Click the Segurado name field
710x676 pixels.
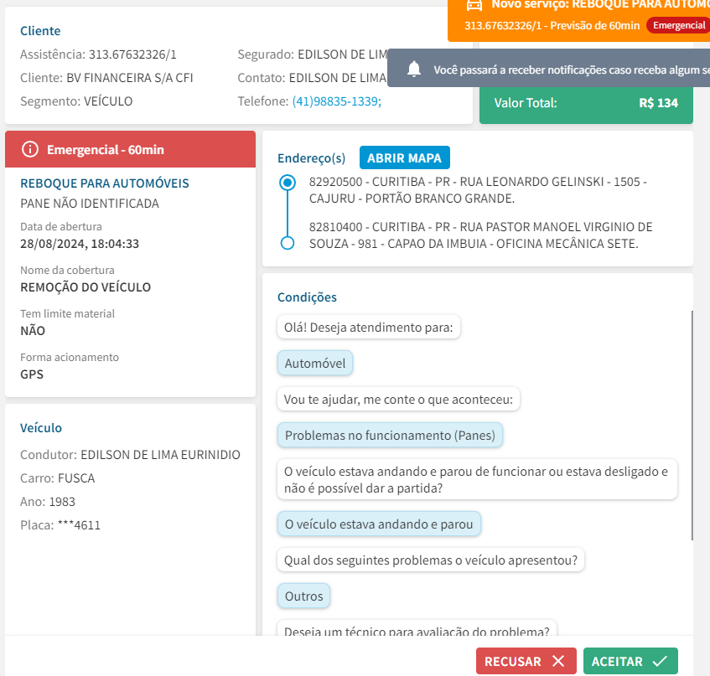(x=343, y=54)
